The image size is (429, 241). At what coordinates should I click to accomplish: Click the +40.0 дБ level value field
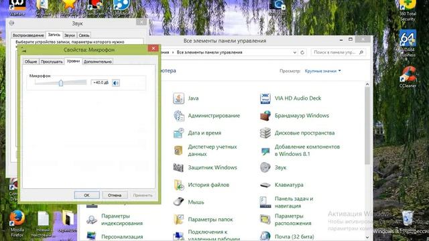[x=100, y=82]
